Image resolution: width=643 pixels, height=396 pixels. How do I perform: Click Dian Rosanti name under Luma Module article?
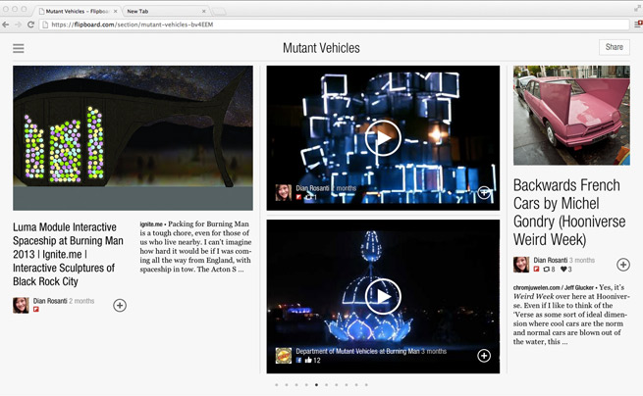pyautogui.click(x=50, y=301)
